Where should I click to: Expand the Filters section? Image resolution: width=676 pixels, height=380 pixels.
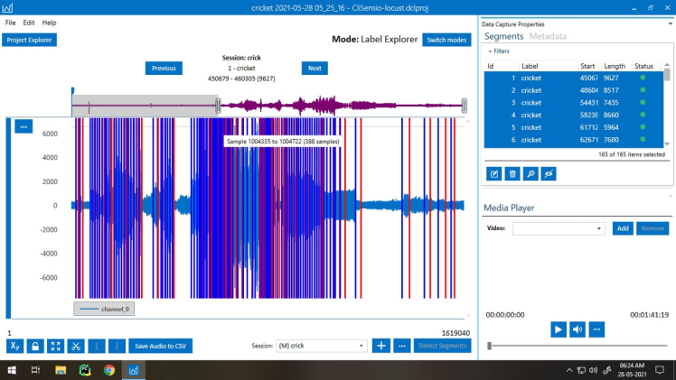click(x=499, y=51)
